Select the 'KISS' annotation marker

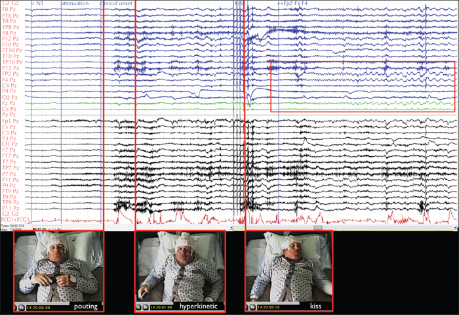click(239, 3)
